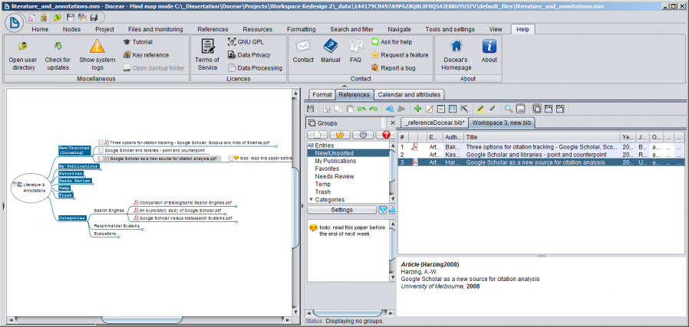This screenshot has width=689, height=327.
Task: Open the Nodes ribbon tab
Action: (71, 29)
